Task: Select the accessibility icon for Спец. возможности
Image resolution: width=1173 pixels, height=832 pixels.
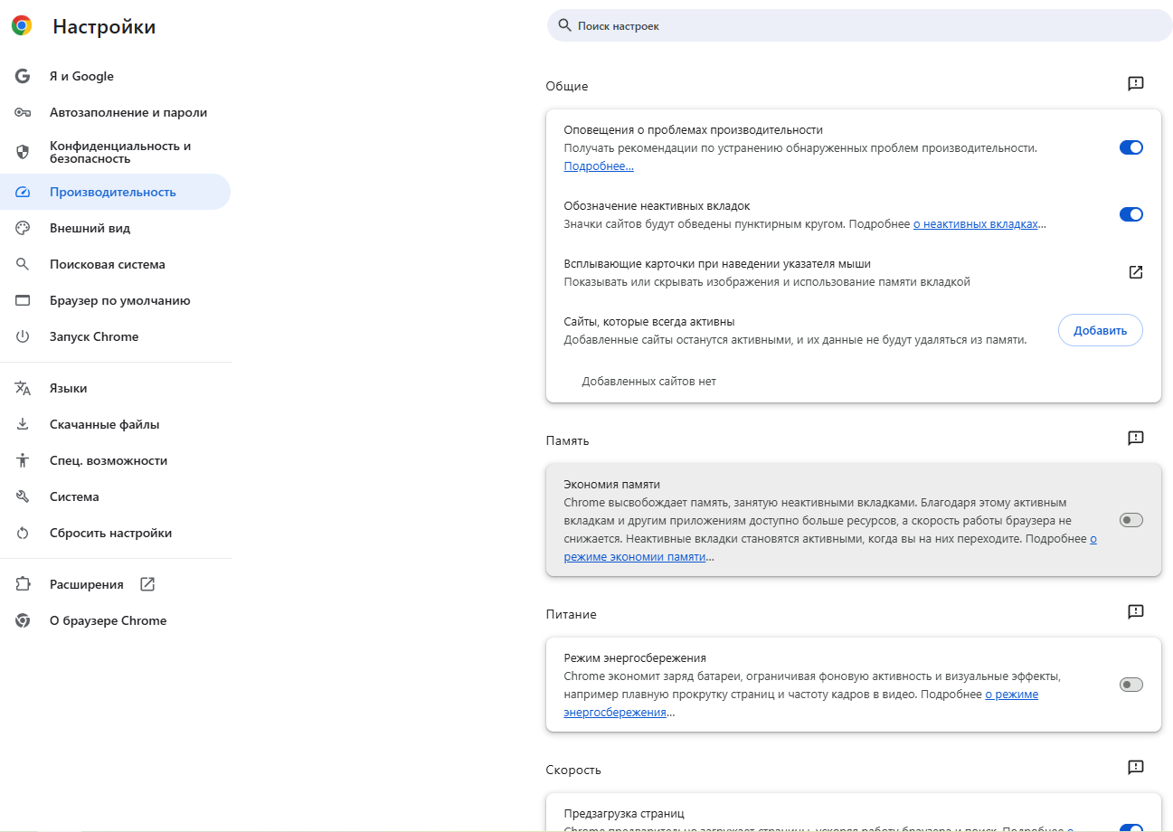Action: pyautogui.click(x=23, y=460)
